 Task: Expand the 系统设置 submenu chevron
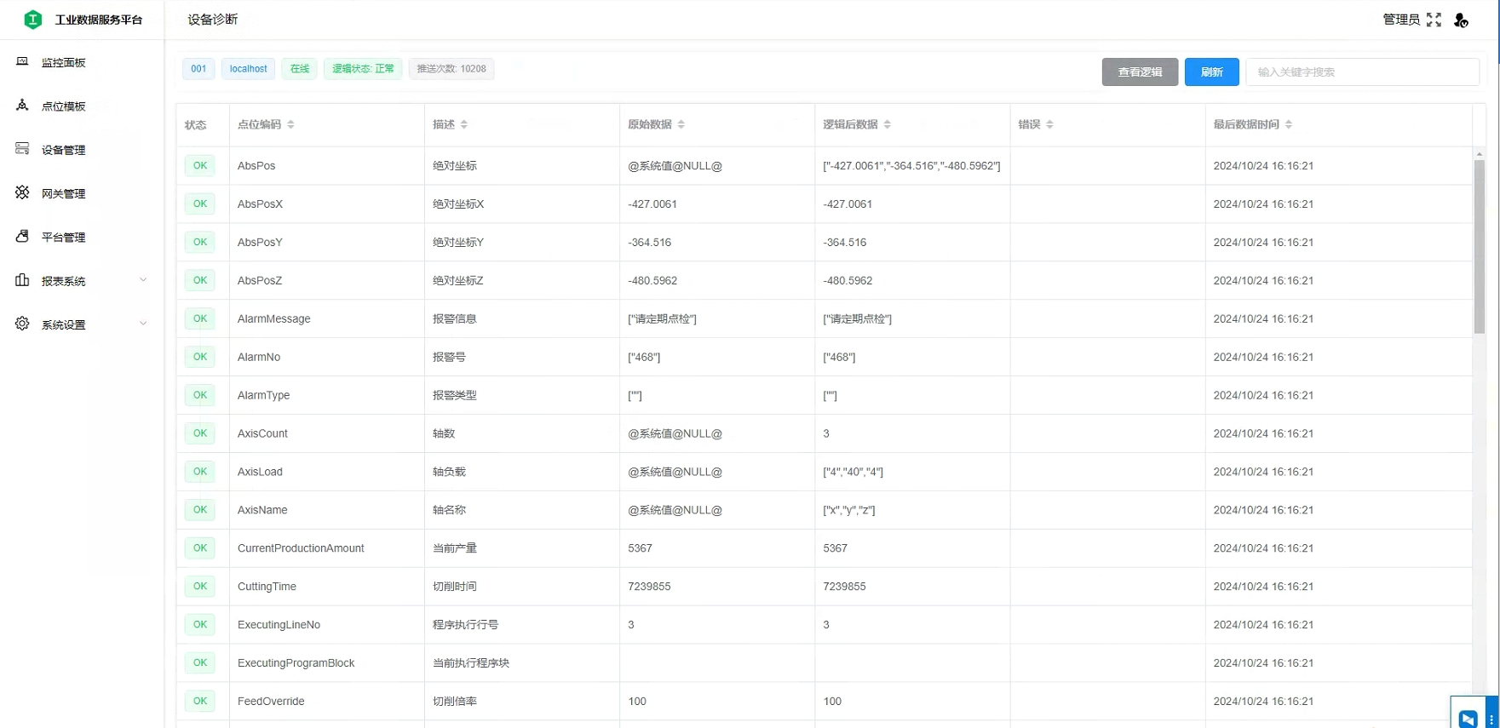pos(143,324)
